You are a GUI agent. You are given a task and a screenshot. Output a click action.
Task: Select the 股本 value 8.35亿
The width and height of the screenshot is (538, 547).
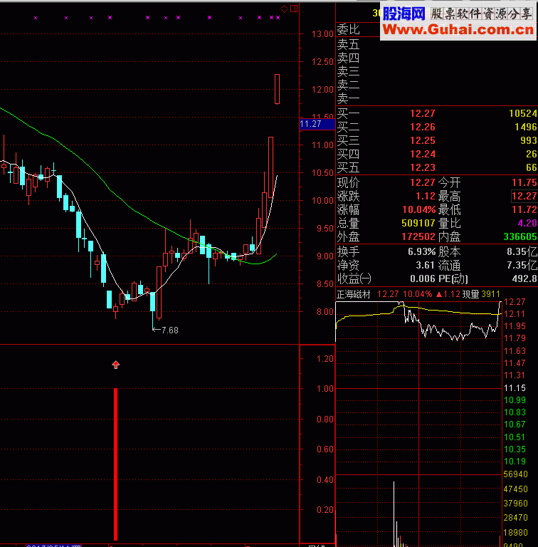522,251
